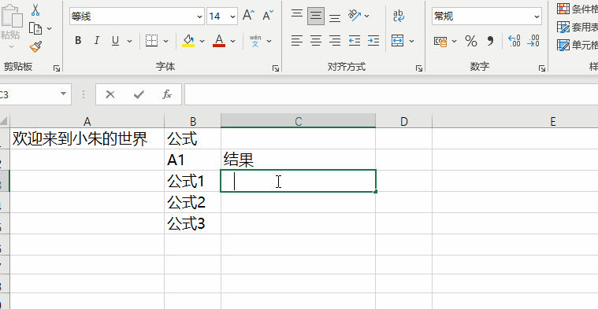Toggle middle vertical alignment
Viewport: 598px width, 309px height.
tap(316, 16)
